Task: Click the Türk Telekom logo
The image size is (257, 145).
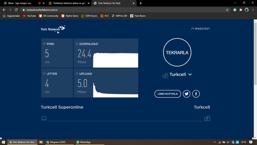Action: point(53,29)
